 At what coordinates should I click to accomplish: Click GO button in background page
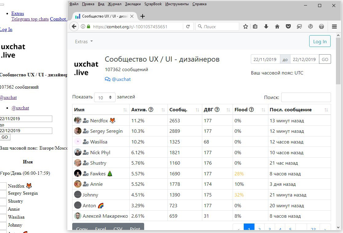pyautogui.click(x=5, y=137)
